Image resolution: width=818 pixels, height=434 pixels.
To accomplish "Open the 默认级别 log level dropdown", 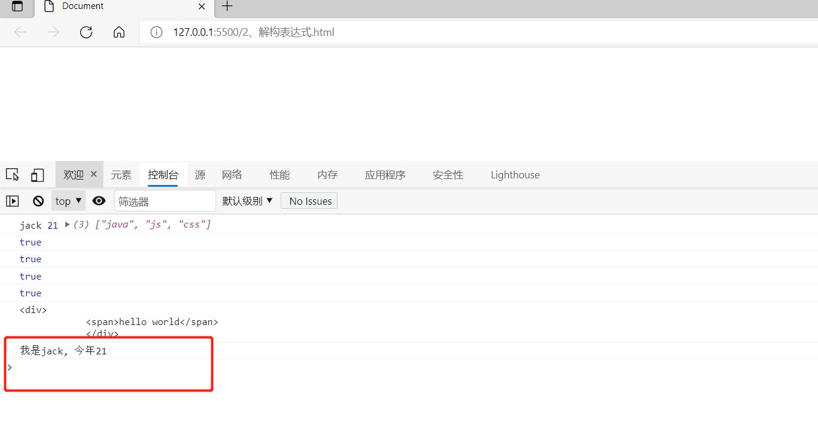I will coord(247,201).
